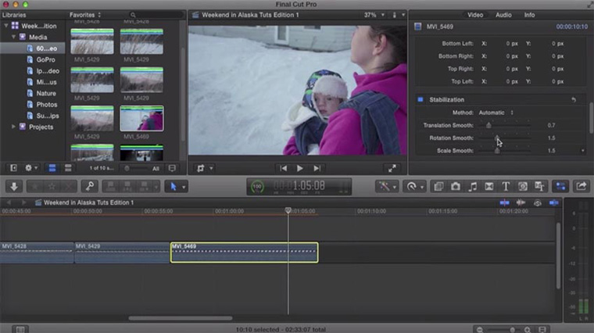Adjust the Rotation Smooth slider
594x333 pixels.
[x=497, y=138]
